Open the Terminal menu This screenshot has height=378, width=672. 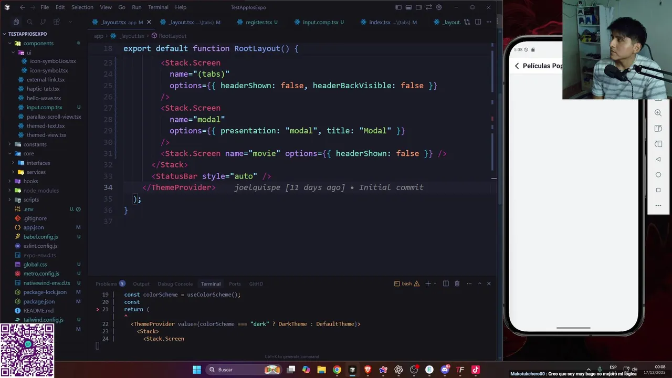coord(158,7)
